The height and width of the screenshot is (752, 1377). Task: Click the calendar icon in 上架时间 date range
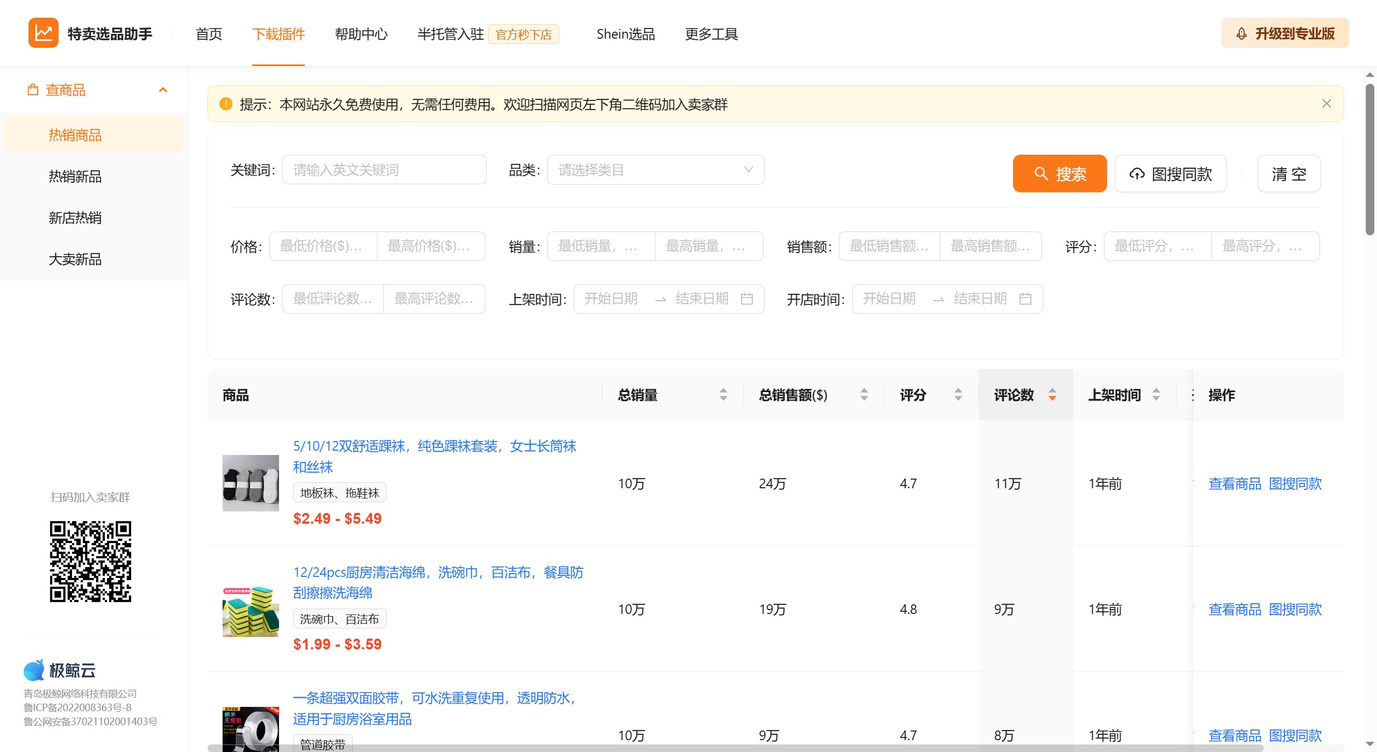coord(748,299)
